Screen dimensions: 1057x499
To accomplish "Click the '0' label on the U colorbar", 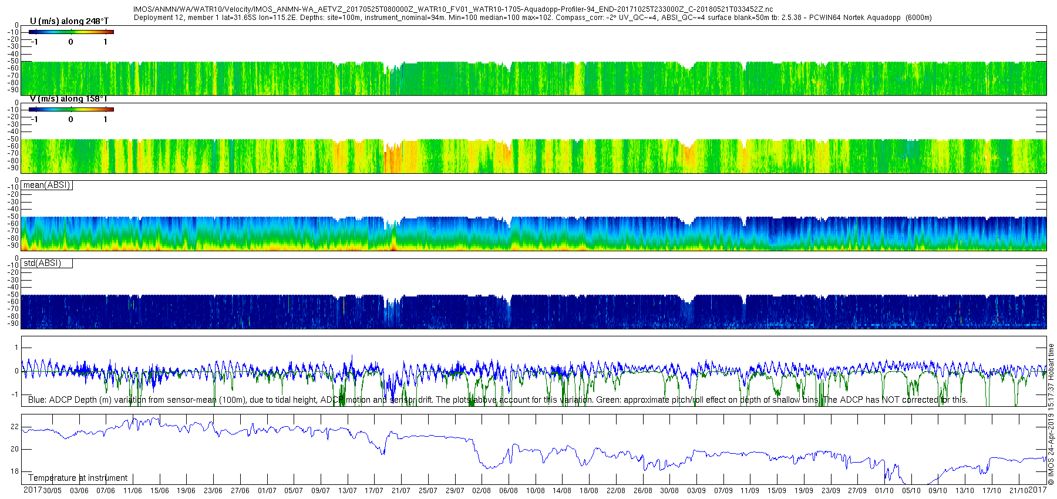I will (71, 42).
